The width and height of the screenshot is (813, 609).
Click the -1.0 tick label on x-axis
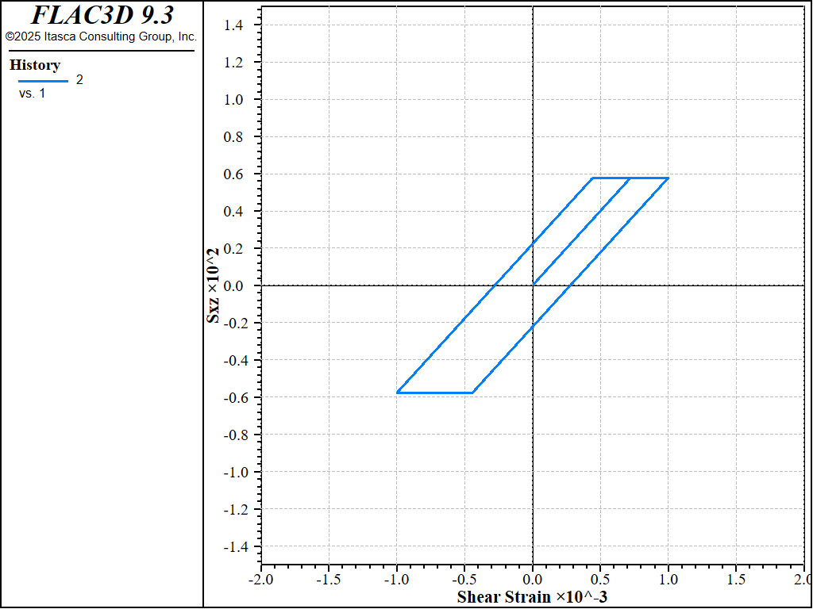coord(396,580)
